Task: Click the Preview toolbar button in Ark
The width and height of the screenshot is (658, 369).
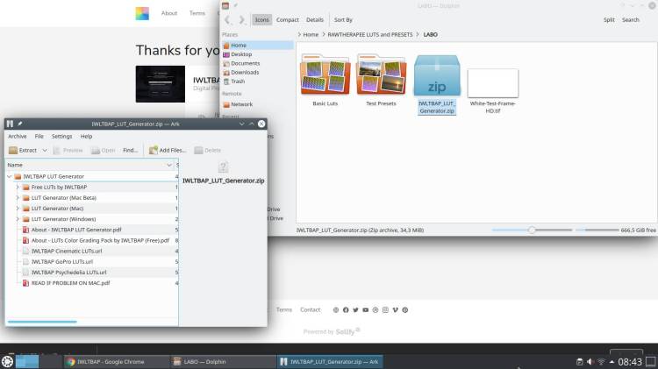Action: pos(68,150)
